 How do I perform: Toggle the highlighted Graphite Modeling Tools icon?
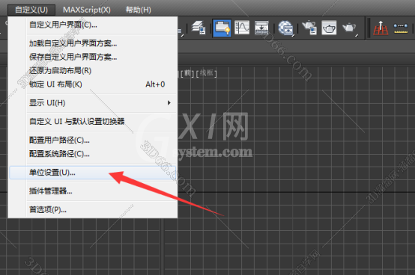click(x=222, y=28)
